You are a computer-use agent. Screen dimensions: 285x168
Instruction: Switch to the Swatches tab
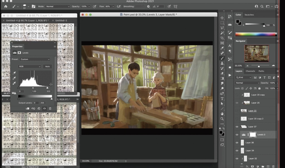249,15
